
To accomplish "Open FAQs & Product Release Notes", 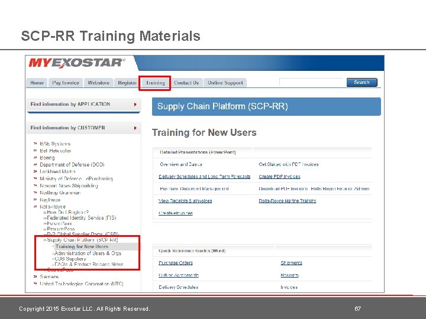I will 89,264.
